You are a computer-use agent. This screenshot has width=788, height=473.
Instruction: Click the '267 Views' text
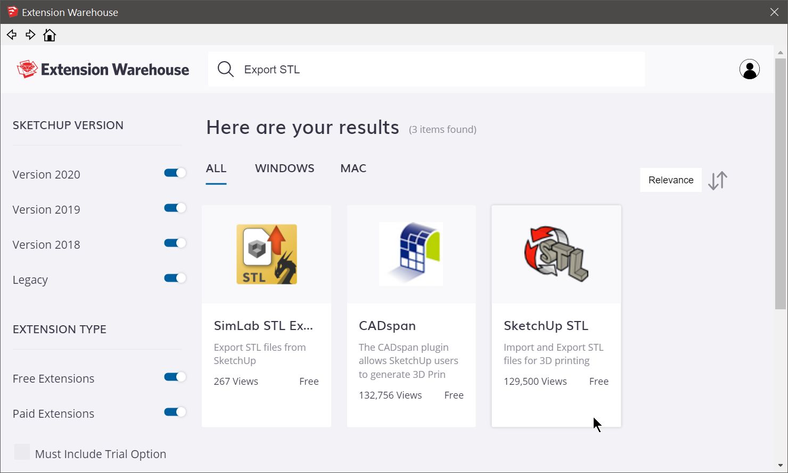236,382
